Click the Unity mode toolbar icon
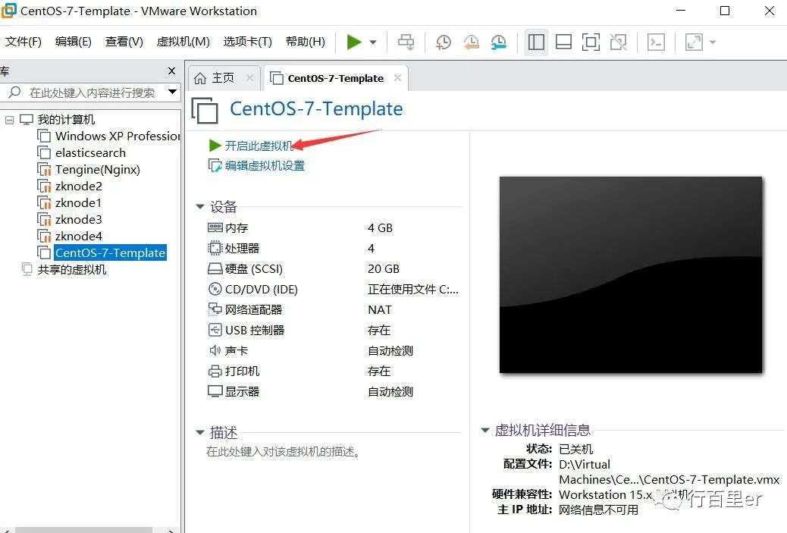This screenshot has width=787, height=533. (x=619, y=42)
